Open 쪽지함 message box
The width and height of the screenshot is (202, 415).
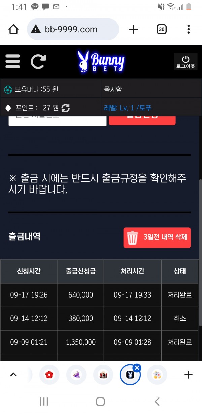pos(151,89)
